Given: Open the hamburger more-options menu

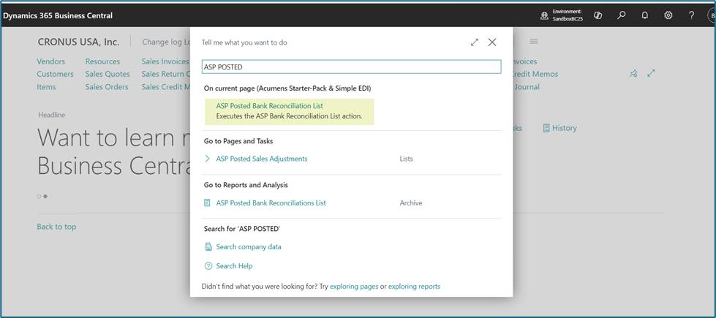Looking at the screenshot, I should (534, 42).
